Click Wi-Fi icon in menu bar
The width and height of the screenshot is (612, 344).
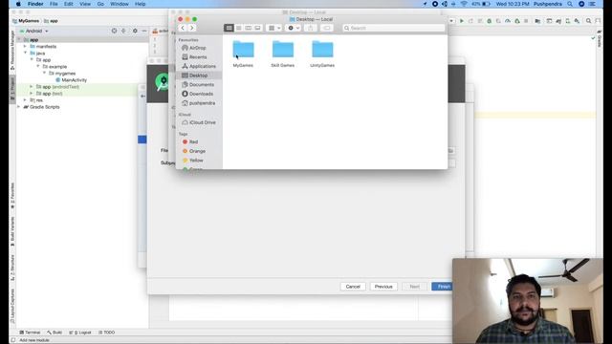464,4
